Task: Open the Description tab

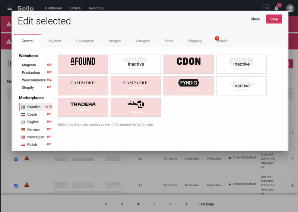Action: tap(85, 41)
